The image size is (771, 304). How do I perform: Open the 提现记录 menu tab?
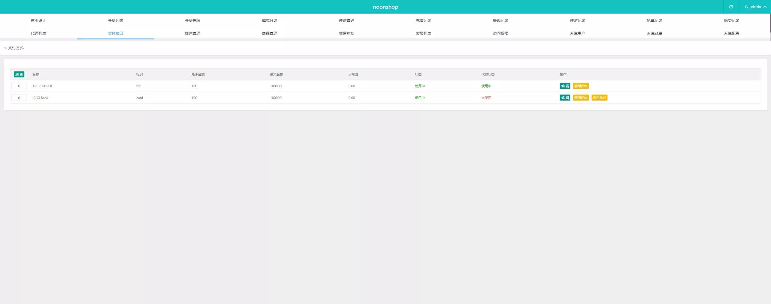(x=501, y=20)
